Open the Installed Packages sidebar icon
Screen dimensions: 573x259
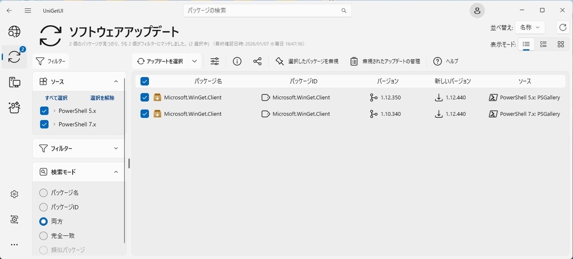coord(14,83)
